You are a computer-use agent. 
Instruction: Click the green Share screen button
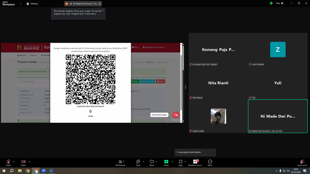[166, 161]
